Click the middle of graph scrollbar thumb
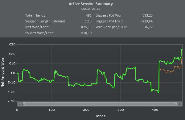 (100, 104)
